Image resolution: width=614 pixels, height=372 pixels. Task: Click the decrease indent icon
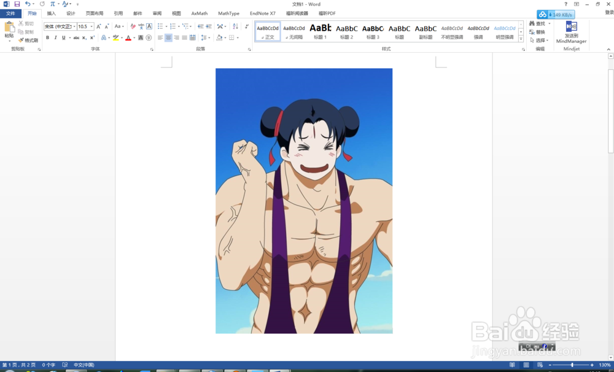(x=201, y=26)
